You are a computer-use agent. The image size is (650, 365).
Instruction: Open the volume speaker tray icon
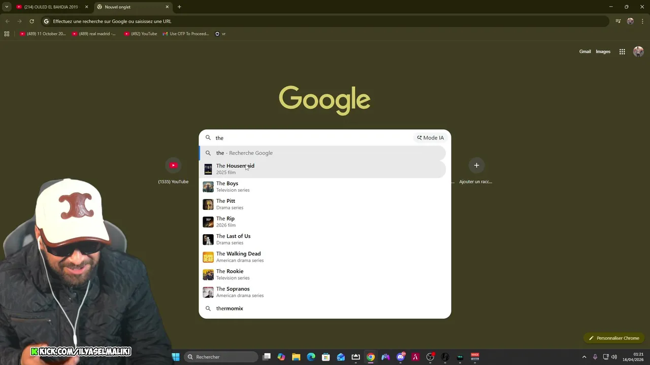(614, 357)
